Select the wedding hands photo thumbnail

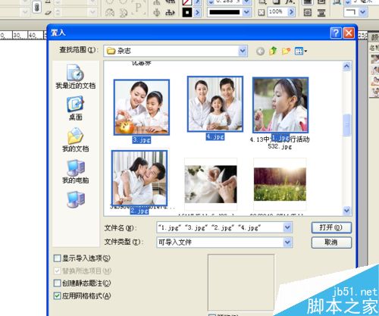(211, 184)
